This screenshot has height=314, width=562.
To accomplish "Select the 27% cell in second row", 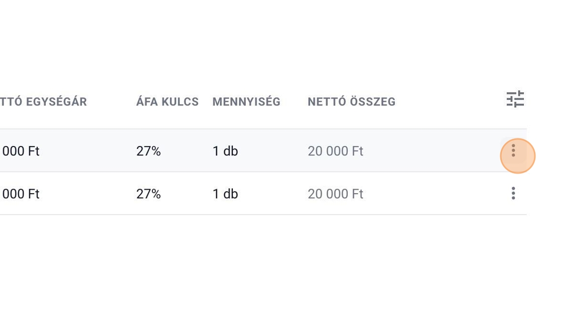I will click(149, 194).
